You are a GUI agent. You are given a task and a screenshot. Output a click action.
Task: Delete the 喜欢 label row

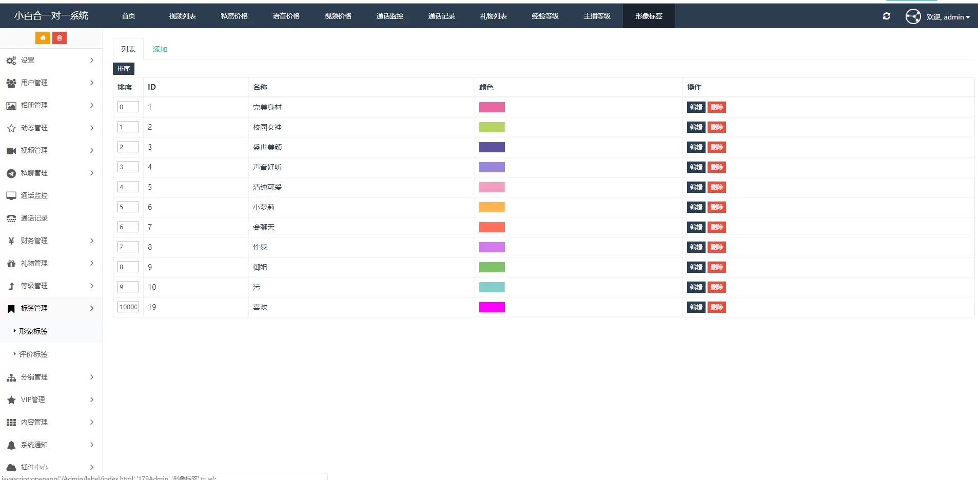[x=717, y=307]
